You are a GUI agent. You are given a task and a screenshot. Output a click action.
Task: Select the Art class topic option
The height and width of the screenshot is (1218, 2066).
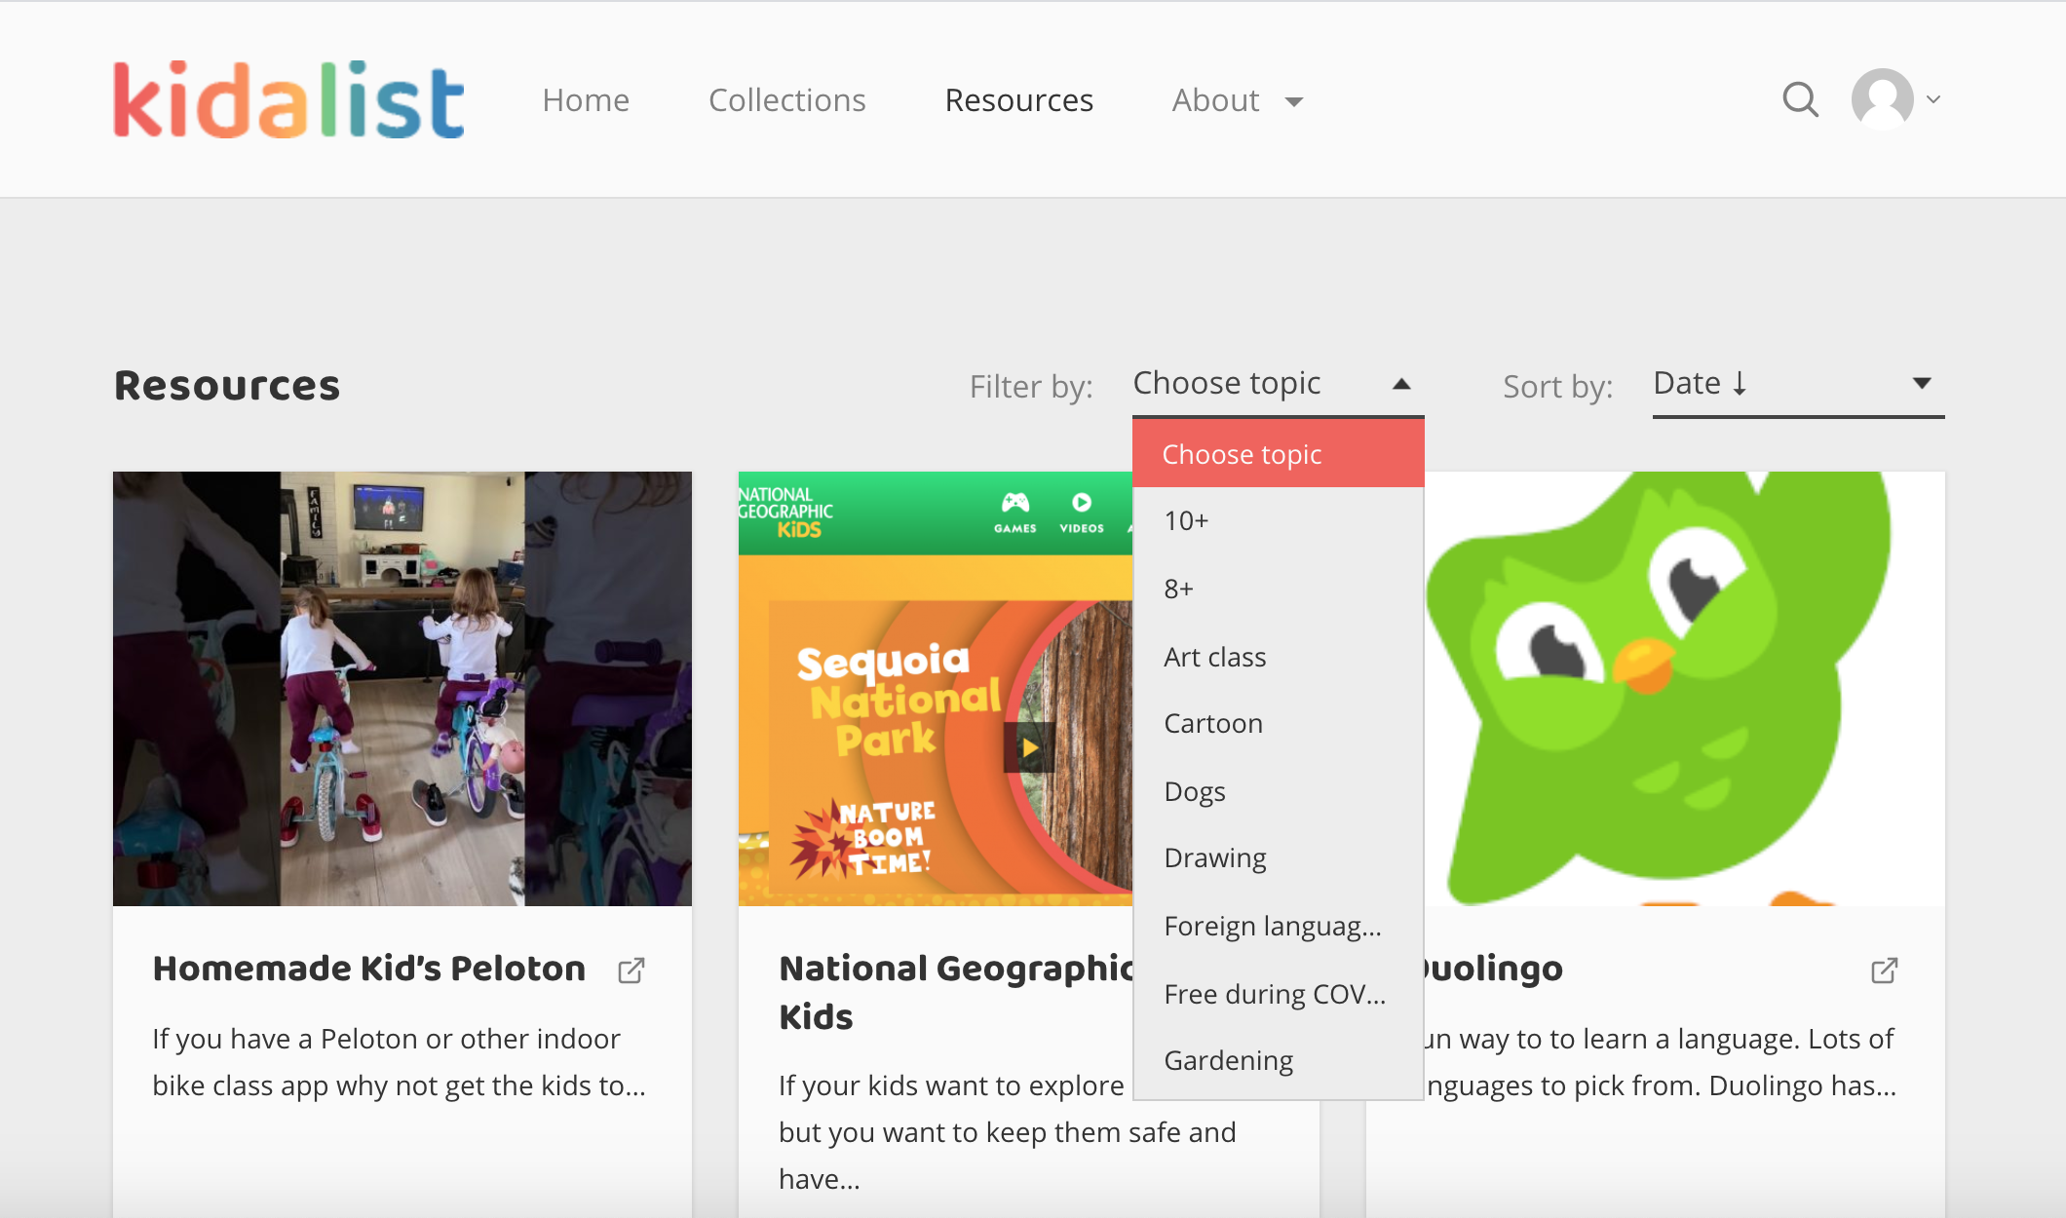(x=1214, y=657)
